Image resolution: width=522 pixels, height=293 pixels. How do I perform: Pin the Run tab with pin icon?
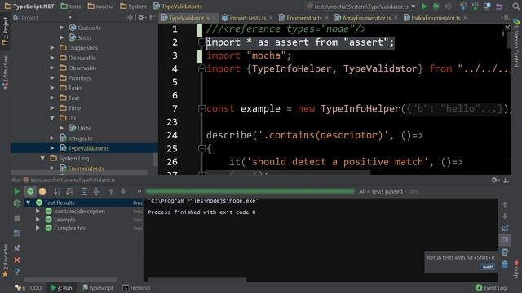point(17,247)
